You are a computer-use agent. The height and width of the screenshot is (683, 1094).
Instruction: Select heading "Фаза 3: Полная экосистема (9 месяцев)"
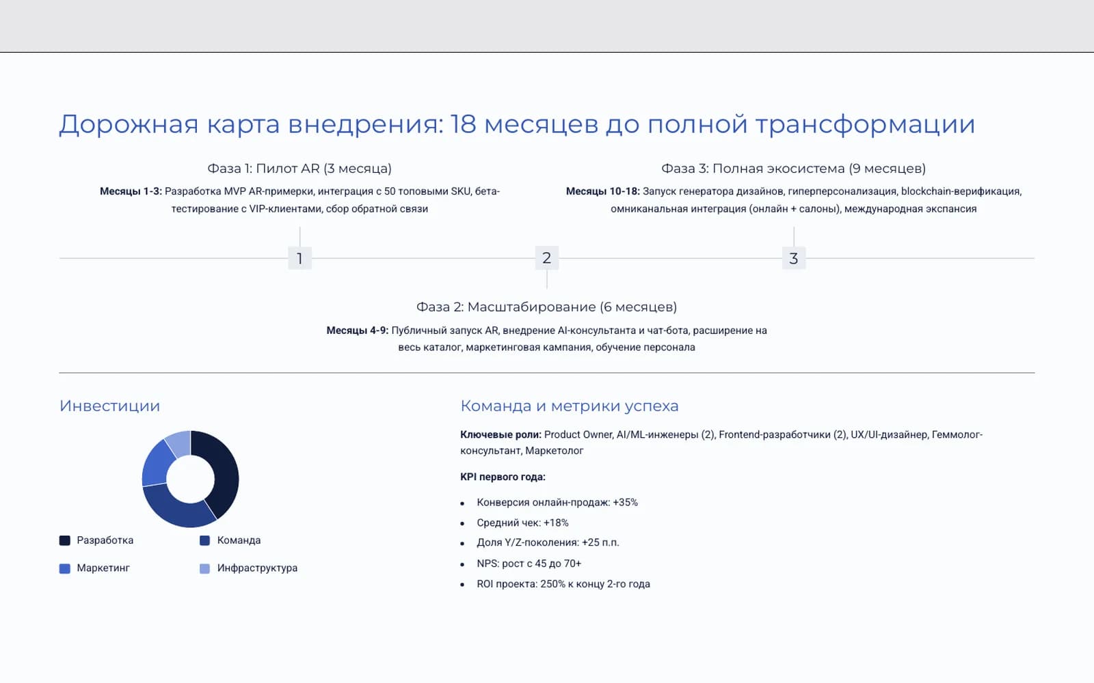793,168
